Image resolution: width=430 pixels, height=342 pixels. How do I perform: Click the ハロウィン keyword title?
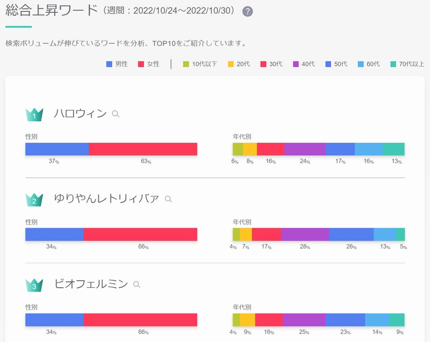point(80,114)
